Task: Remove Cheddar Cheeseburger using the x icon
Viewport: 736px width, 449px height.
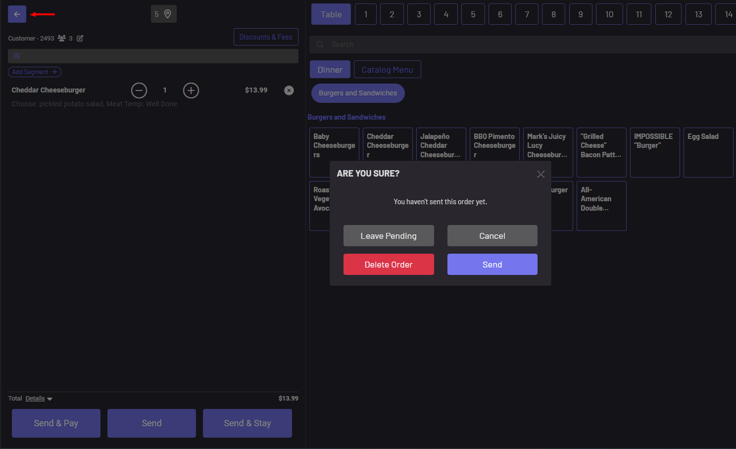Action: coord(289,90)
